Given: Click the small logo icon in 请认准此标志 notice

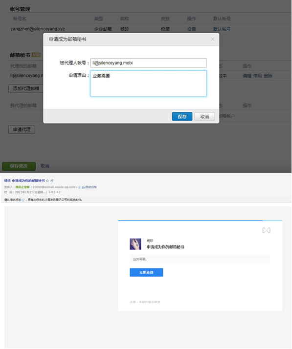Looking at the screenshot, I should (x=23, y=200).
